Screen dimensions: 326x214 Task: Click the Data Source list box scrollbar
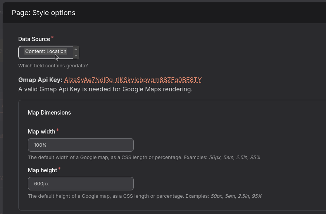tap(76, 52)
